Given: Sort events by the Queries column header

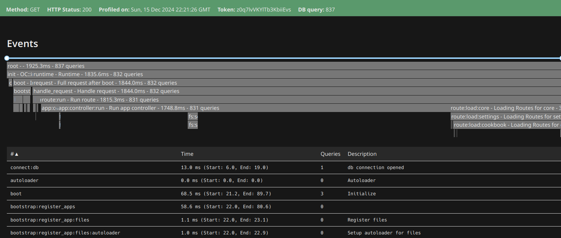Looking at the screenshot, I should 330,154.
